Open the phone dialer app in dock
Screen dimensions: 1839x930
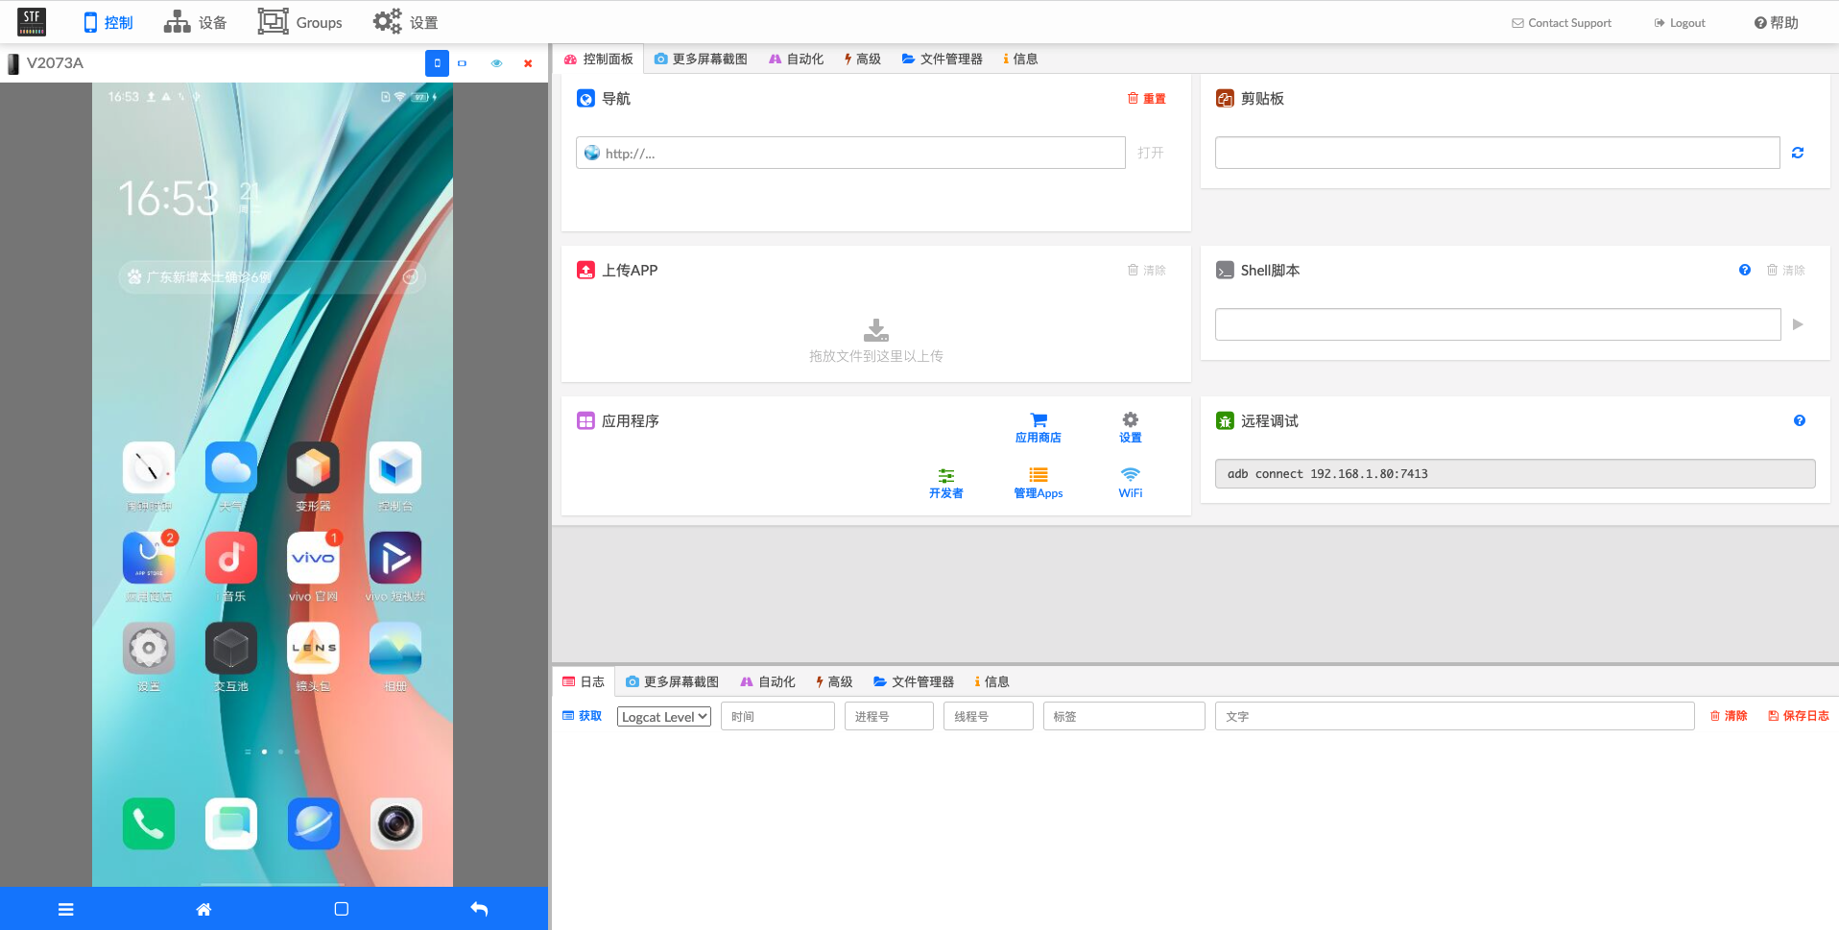point(149,823)
